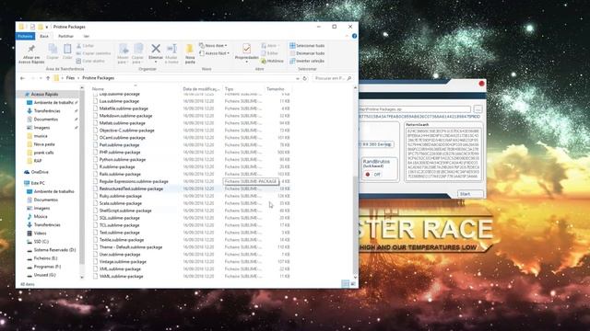590x331 pixels.
Task: Click the Start button in cracker window
Action: [x=470, y=194]
